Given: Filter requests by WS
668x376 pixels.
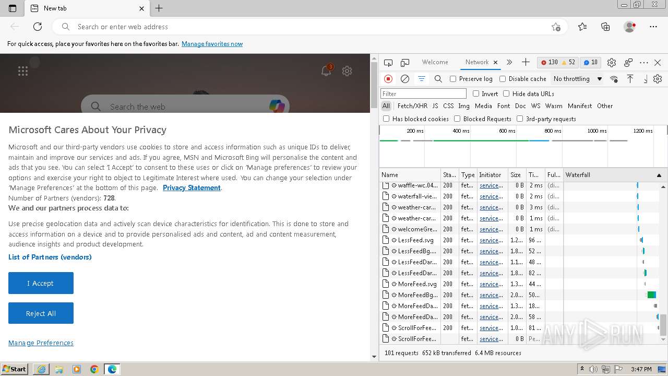Looking at the screenshot, I should point(536,106).
